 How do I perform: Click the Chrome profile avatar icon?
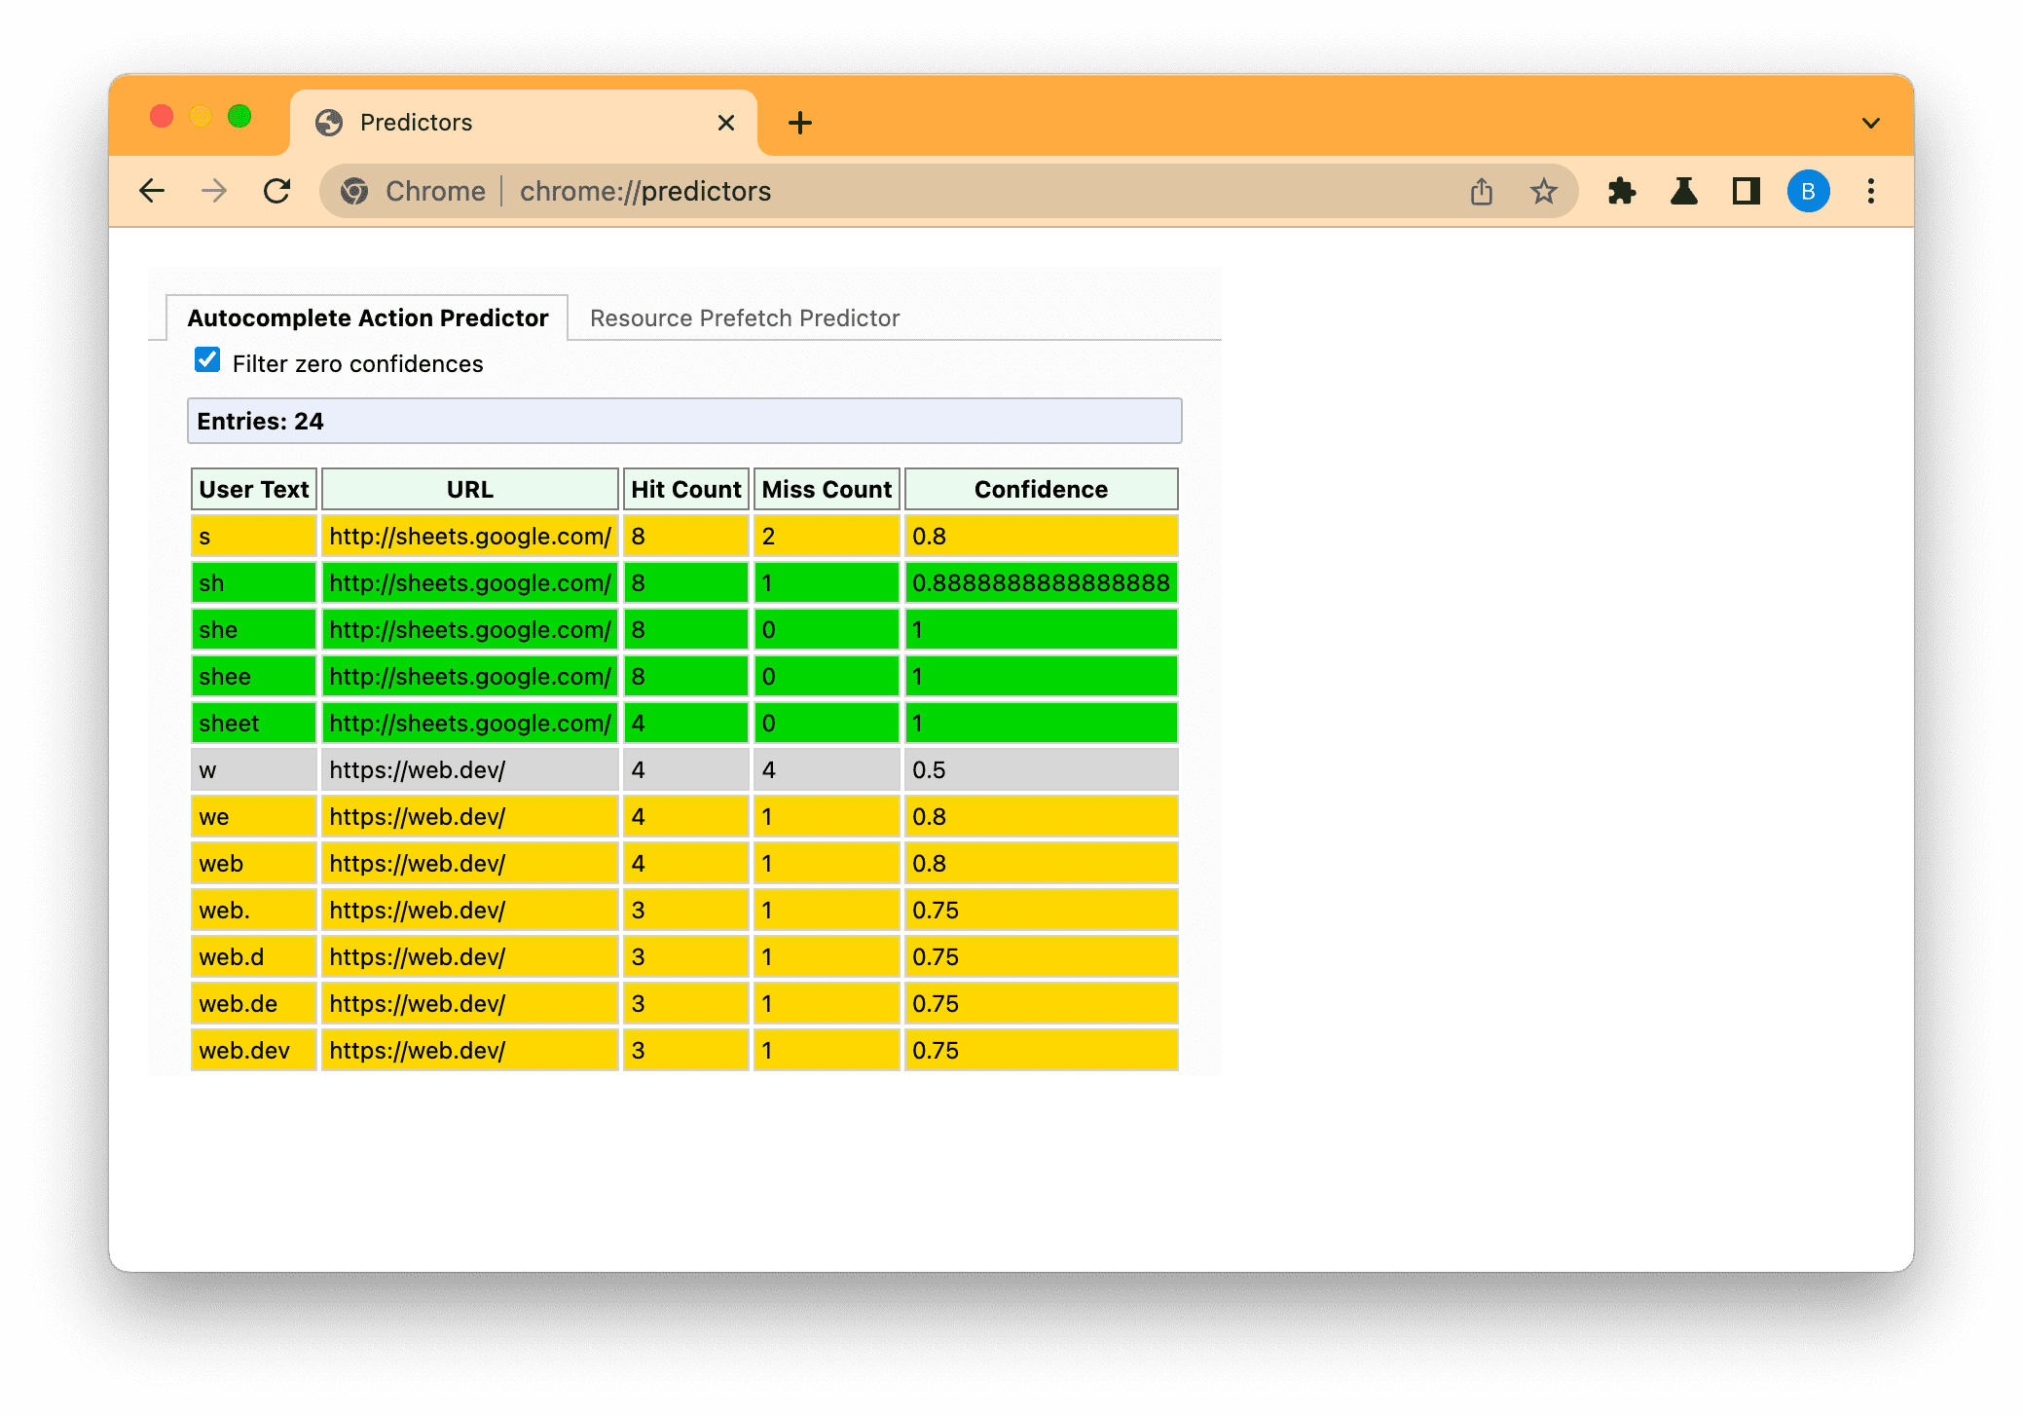point(1810,191)
